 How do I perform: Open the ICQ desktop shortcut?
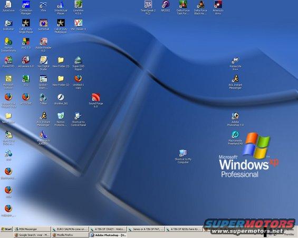(x=26, y=81)
